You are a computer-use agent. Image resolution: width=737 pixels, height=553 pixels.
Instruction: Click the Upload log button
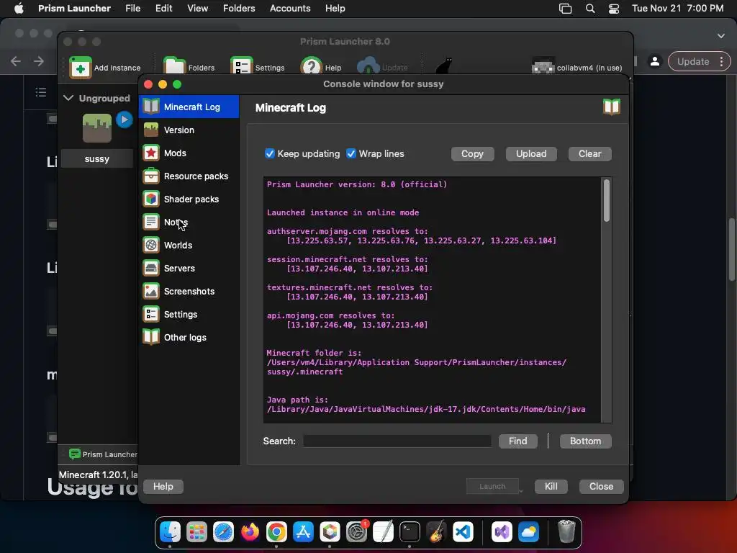(531, 154)
